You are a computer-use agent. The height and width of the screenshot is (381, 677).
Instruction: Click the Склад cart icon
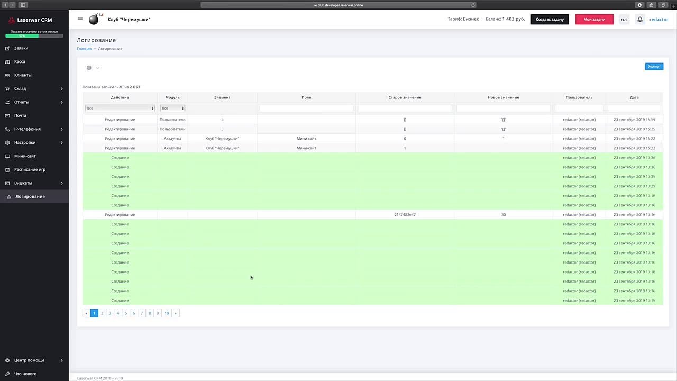pyautogui.click(x=7, y=88)
